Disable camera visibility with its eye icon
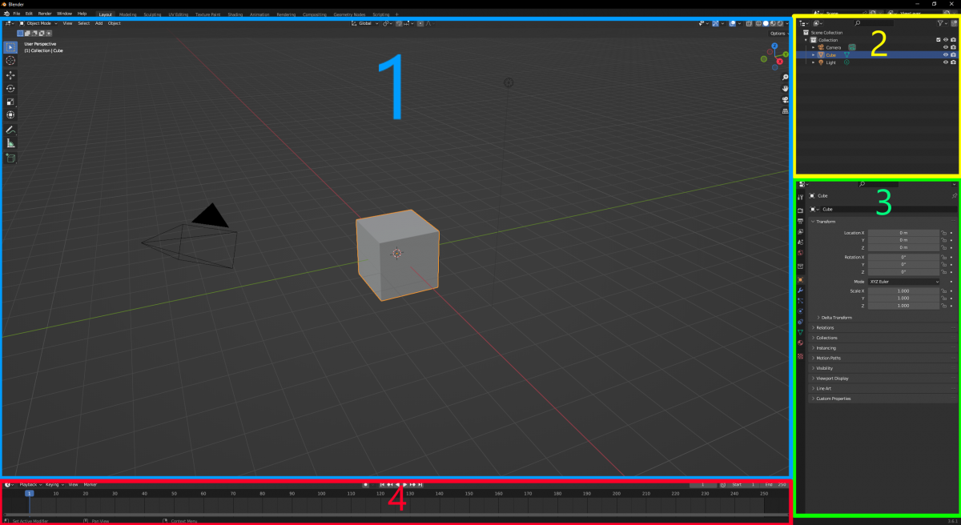 [946, 47]
